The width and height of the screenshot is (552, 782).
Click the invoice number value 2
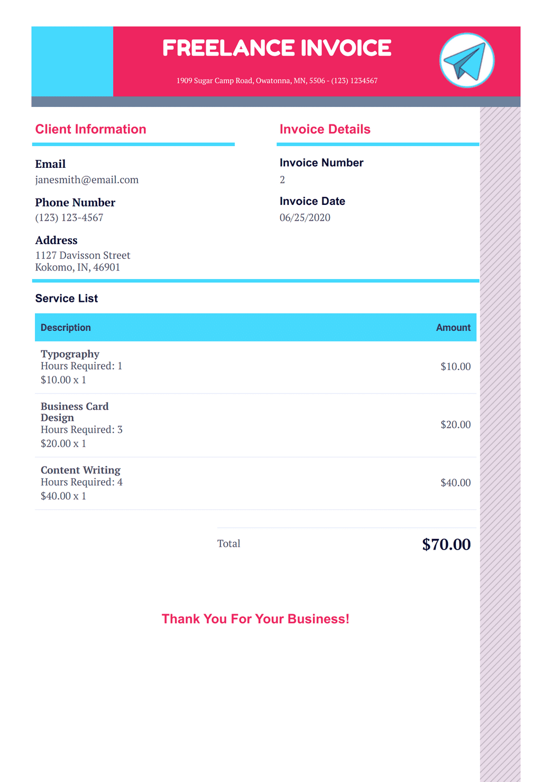(282, 180)
